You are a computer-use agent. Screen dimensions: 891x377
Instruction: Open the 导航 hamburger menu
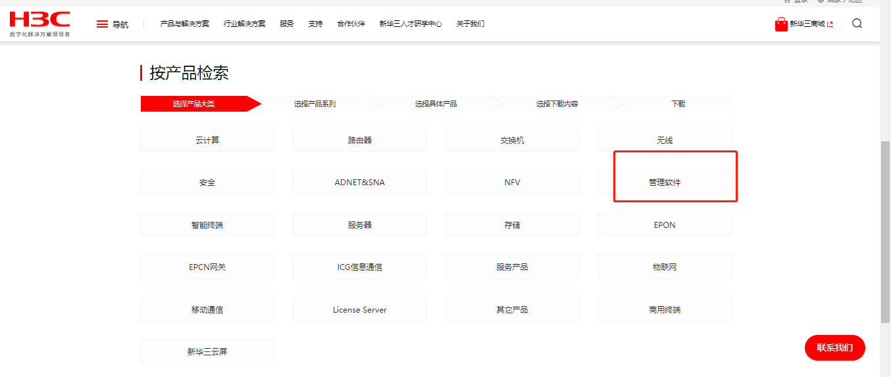tap(113, 24)
